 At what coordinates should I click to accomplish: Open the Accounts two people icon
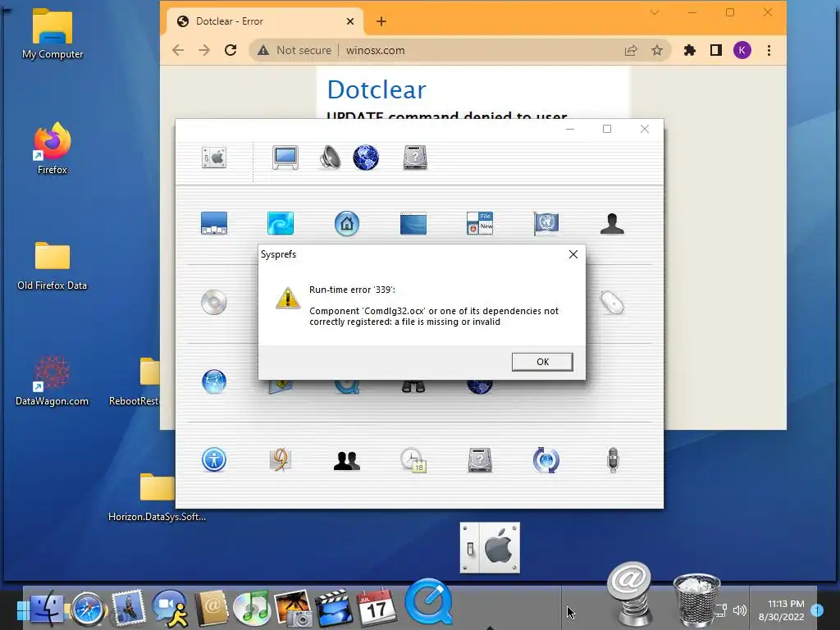(347, 460)
